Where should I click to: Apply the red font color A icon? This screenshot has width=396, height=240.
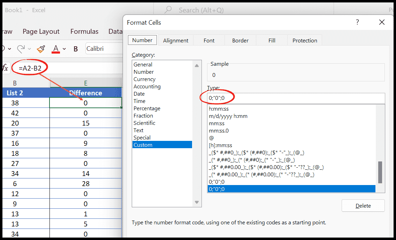pyautogui.click(x=55, y=49)
